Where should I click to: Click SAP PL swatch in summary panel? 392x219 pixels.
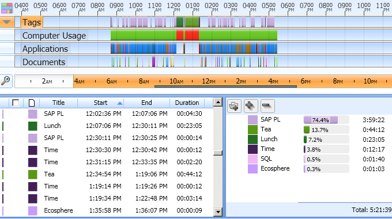click(x=252, y=120)
